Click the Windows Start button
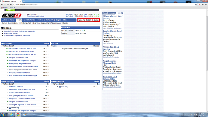The image size is (208, 129). 3,115
